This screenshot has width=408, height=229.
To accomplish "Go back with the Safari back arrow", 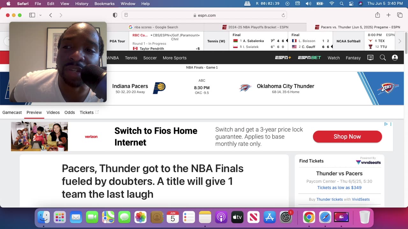I will [x=50, y=15].
